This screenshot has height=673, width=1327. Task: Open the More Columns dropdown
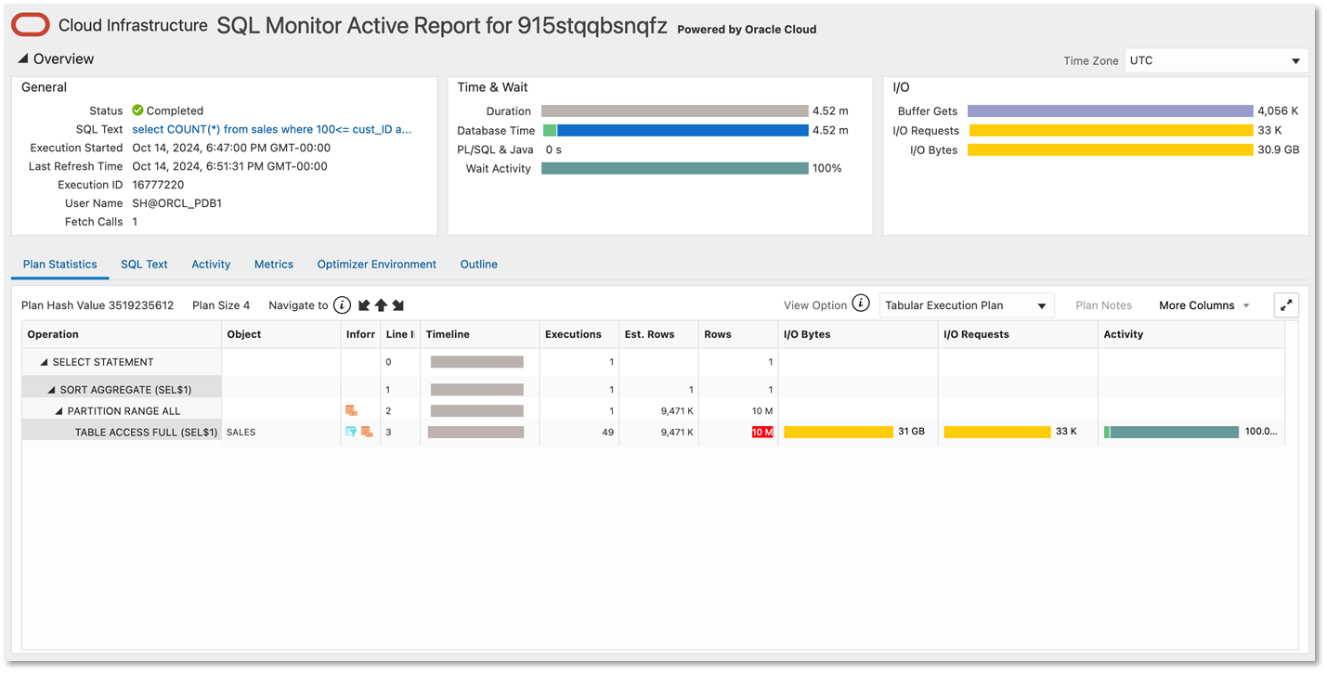click(1204, 304)
